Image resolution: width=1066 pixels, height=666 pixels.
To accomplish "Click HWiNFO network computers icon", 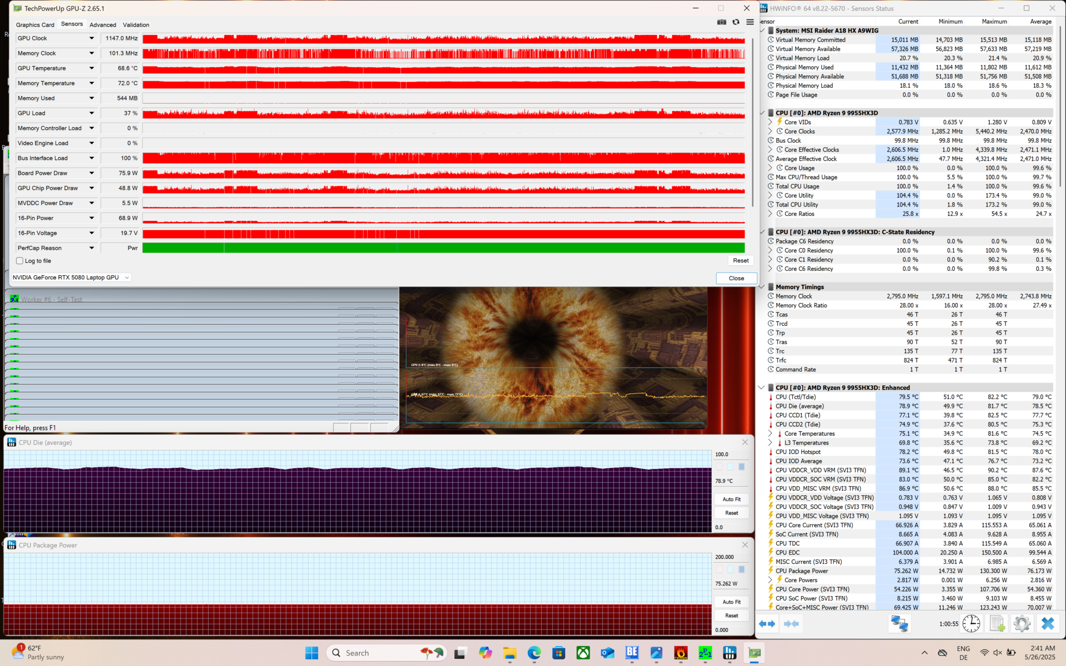I will (899, 624).
